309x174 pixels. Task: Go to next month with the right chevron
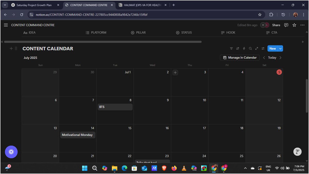tap(280, 58)
